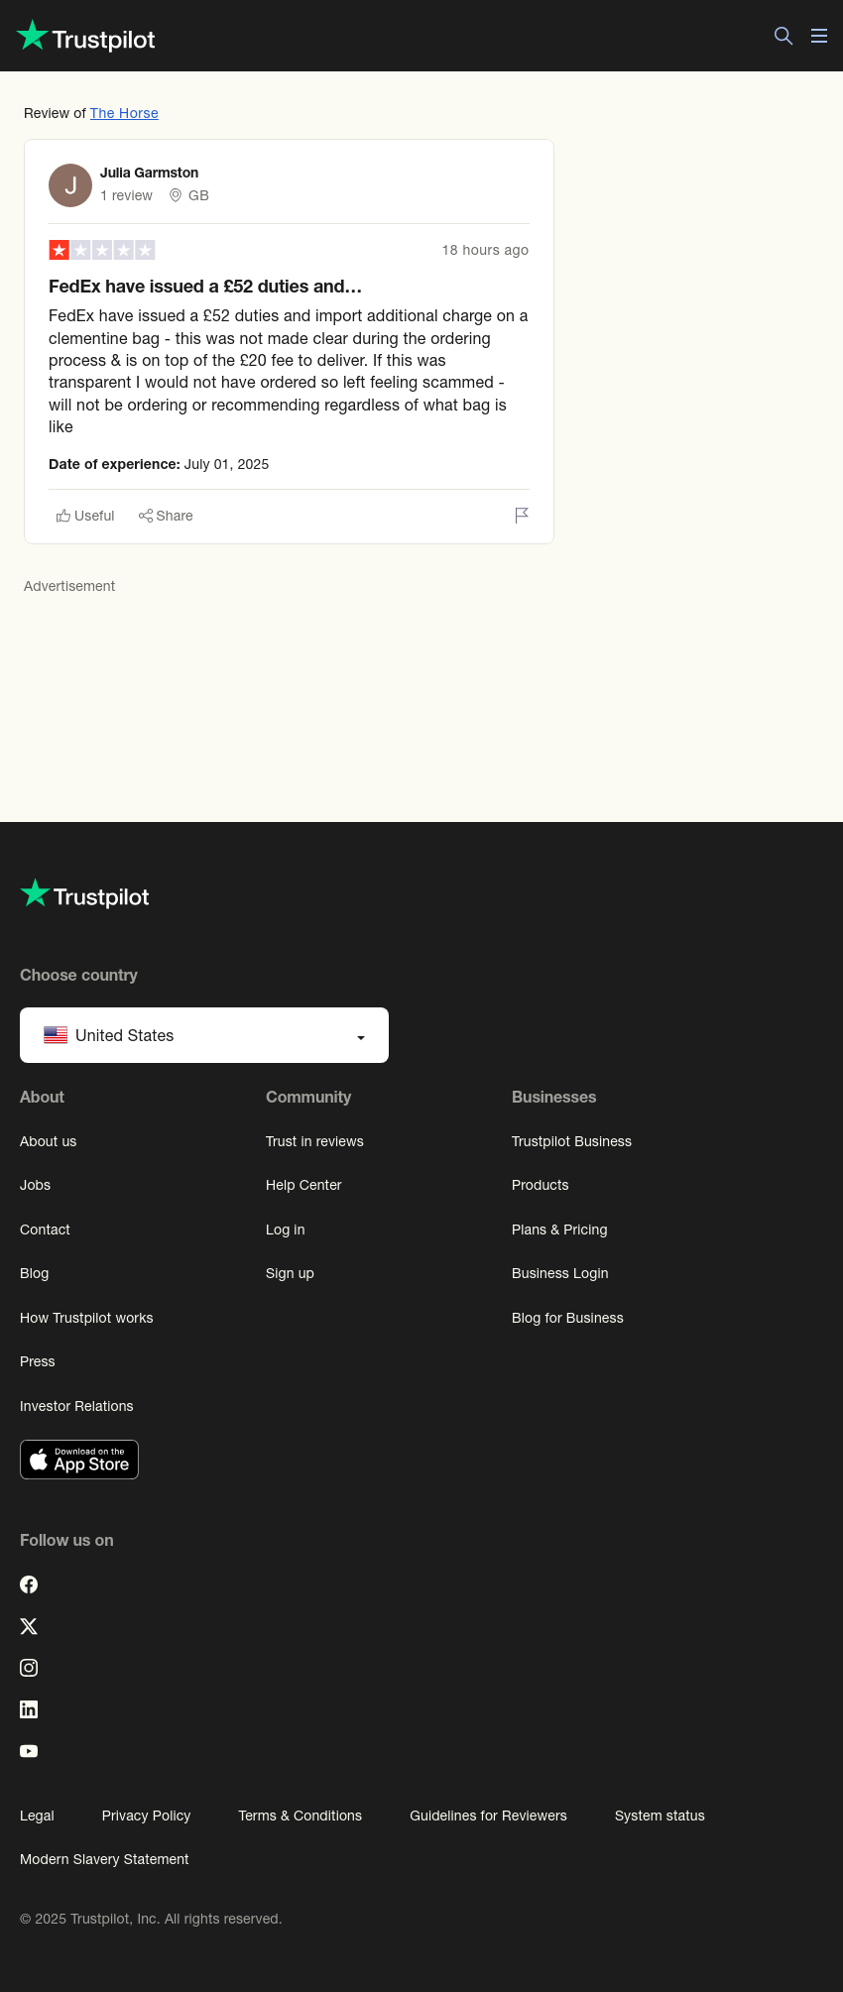Click reviewer name Julia Garmston
Screen dimensions: 843x1992
pos(149,173)
